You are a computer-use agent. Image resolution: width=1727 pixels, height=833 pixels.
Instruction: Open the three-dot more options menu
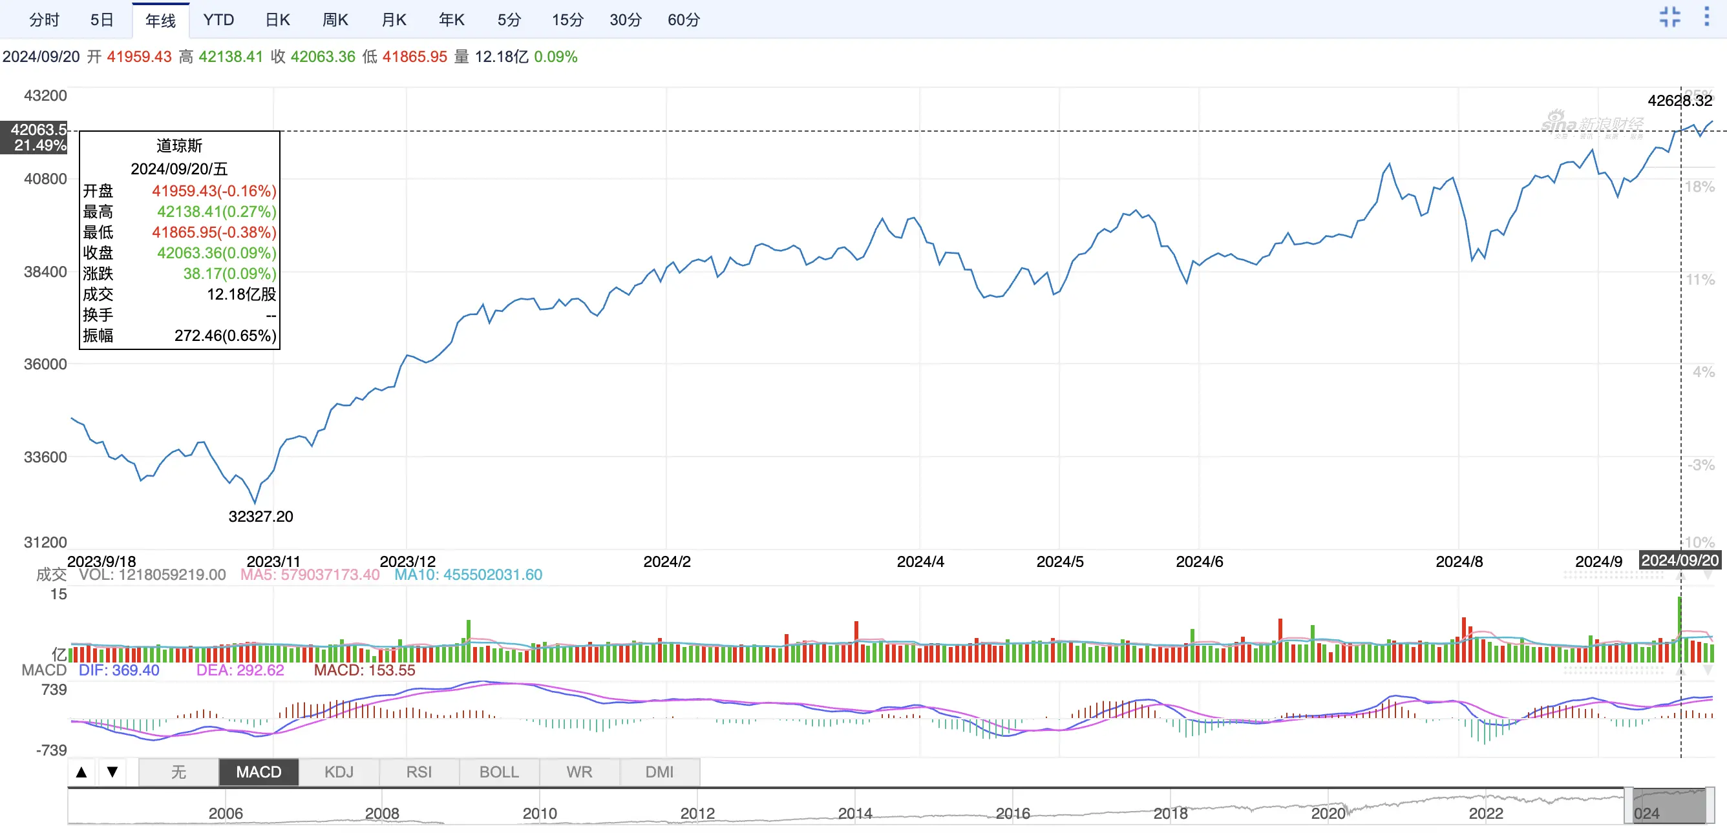1706,17
